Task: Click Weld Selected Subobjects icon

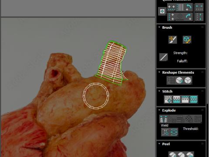Action: click(174, 132)
